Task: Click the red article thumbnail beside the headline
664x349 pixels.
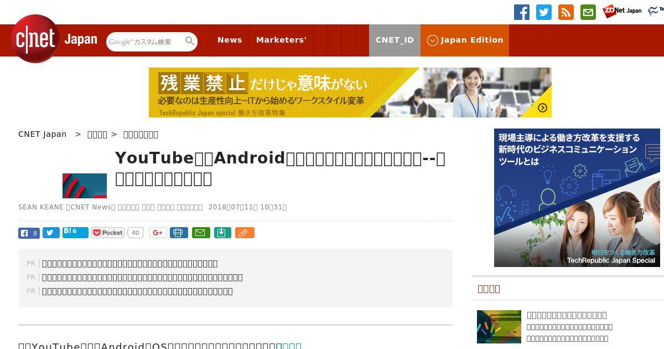Action: pyautogui.click(x=85, y=186)
